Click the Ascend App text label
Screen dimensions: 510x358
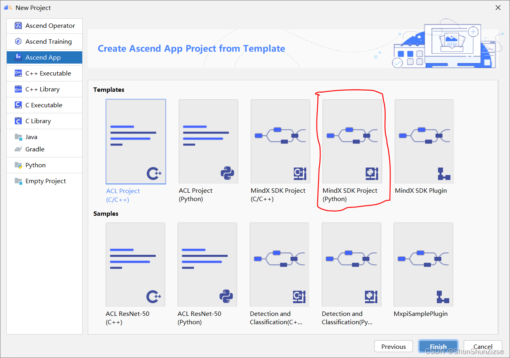click(43, 58)
